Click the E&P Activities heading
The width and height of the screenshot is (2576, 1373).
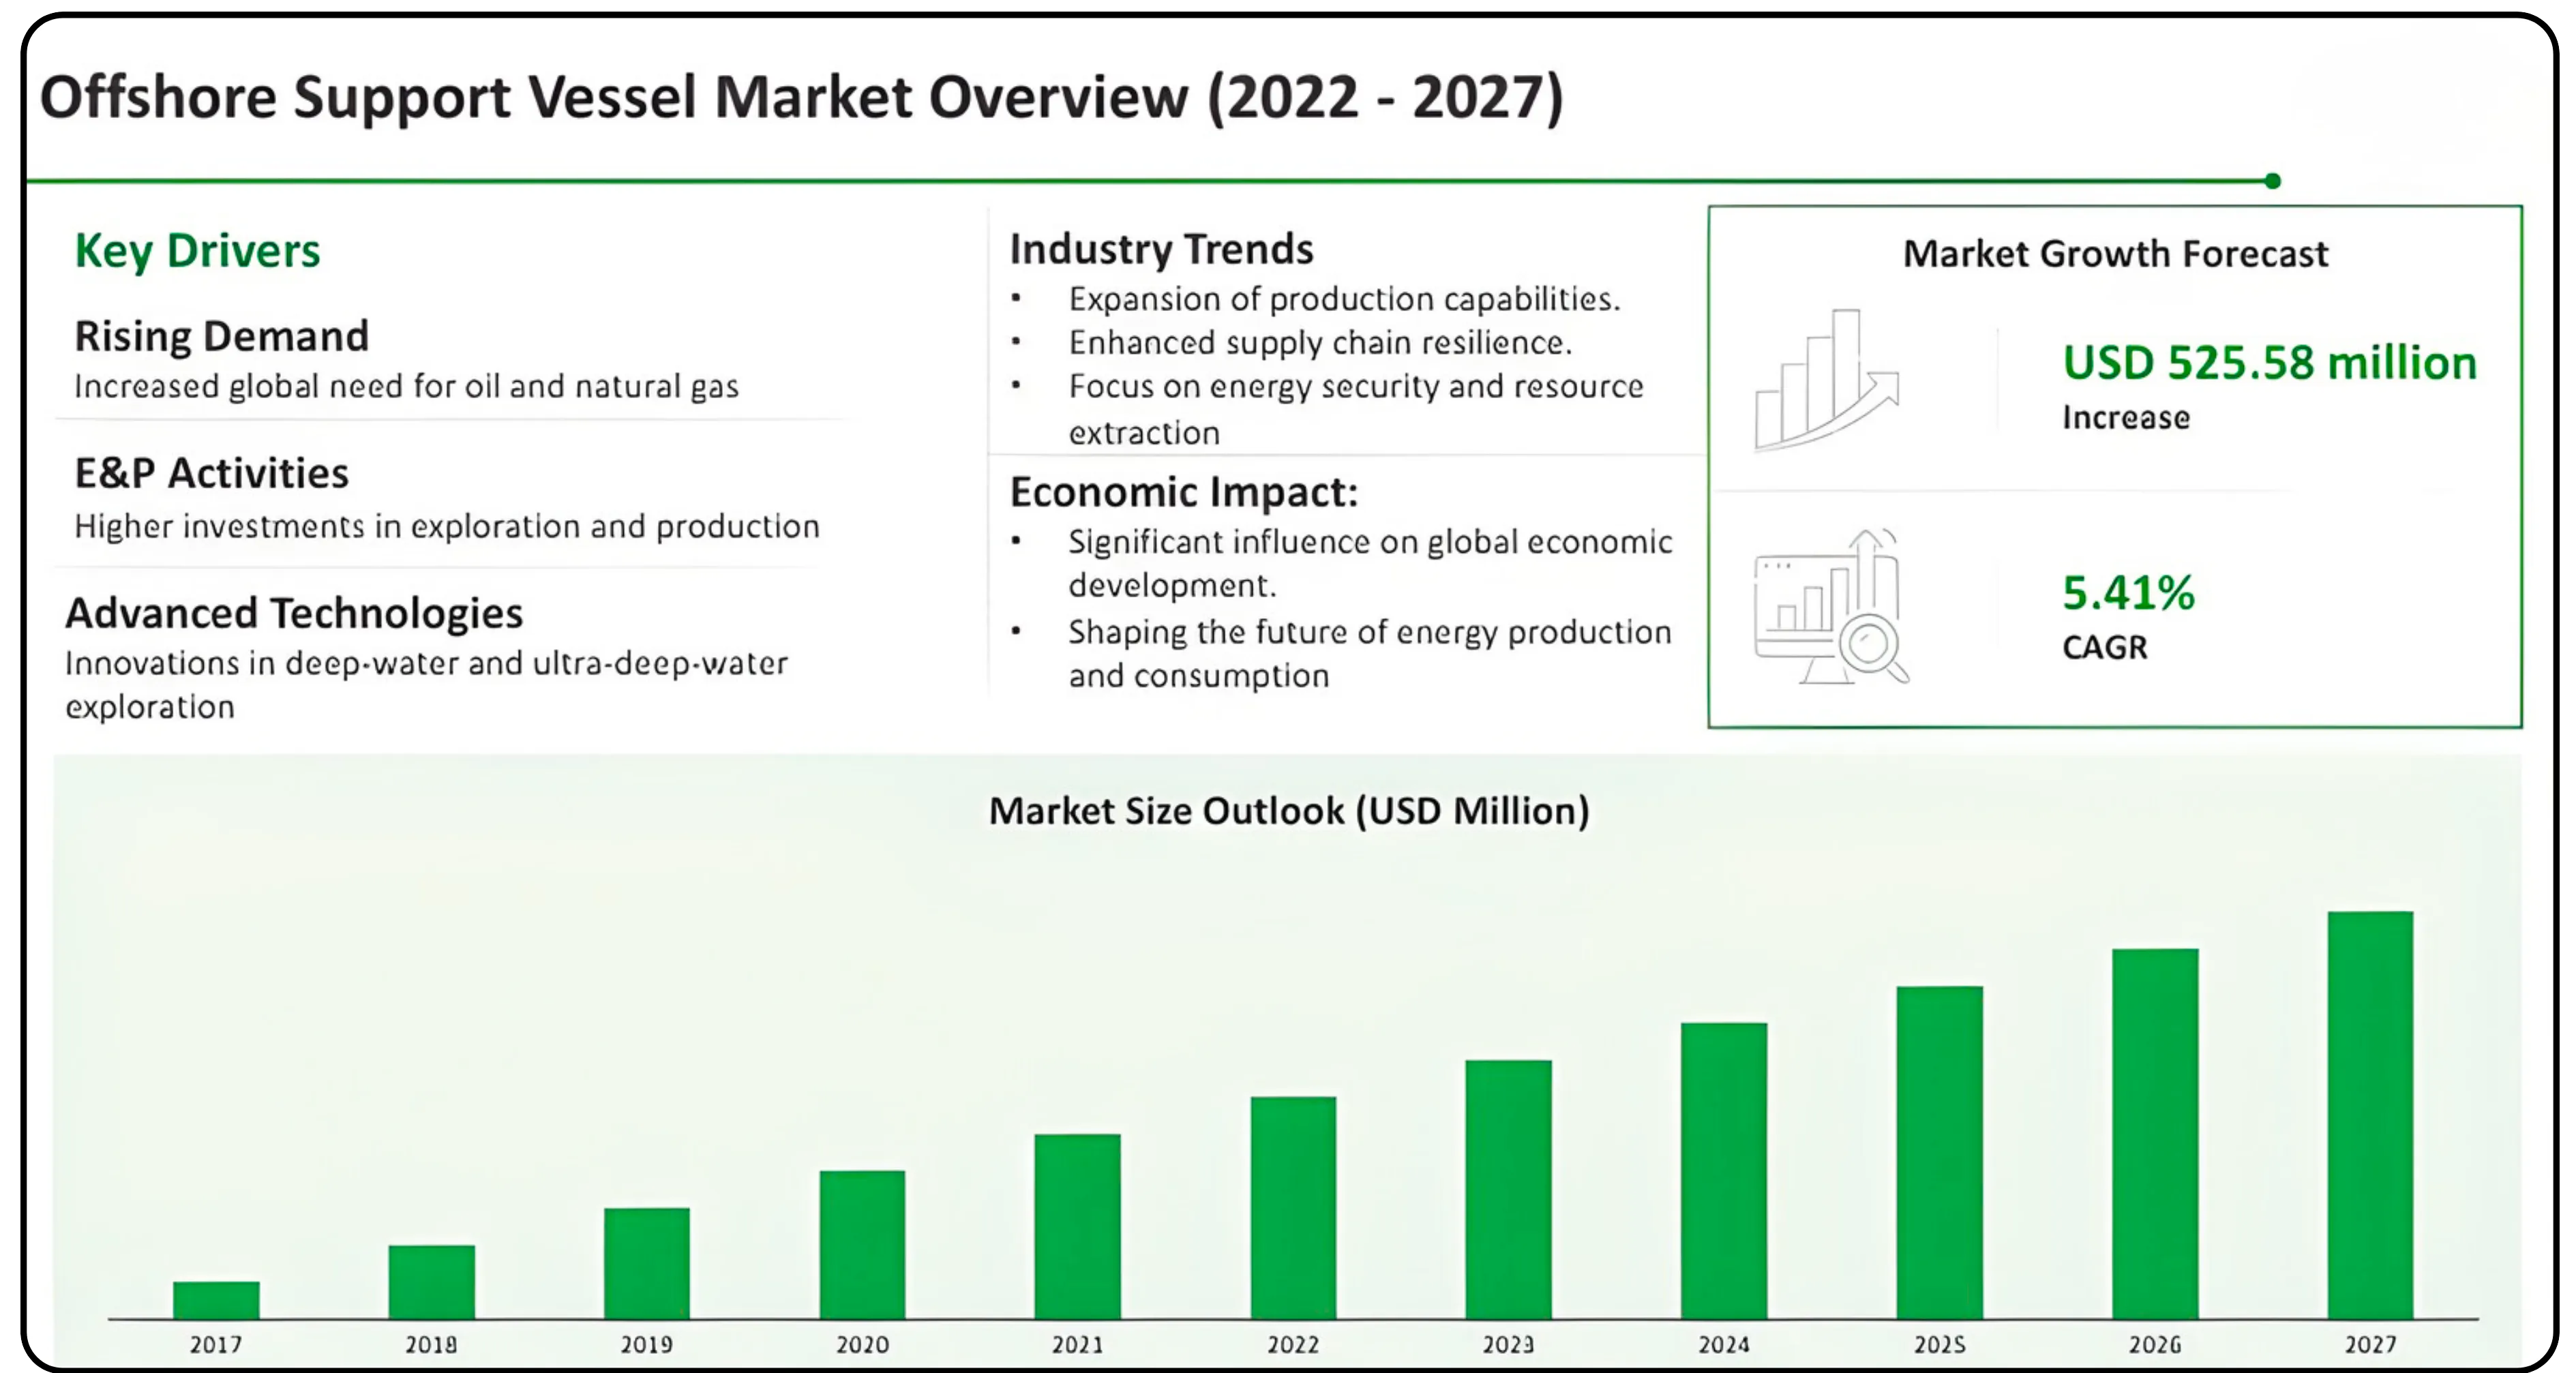point(211,473)
